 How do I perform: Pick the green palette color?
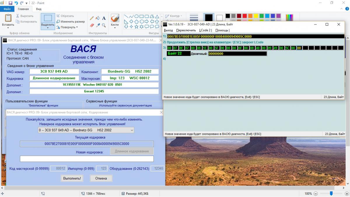click(x=262, y=16)
